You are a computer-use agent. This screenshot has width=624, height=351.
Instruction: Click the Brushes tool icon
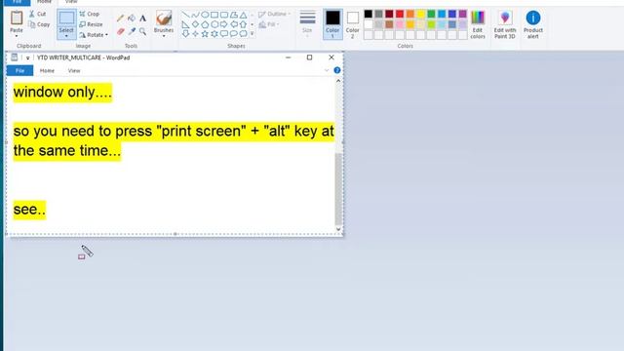pyautogui.click(x=164, y=18)
